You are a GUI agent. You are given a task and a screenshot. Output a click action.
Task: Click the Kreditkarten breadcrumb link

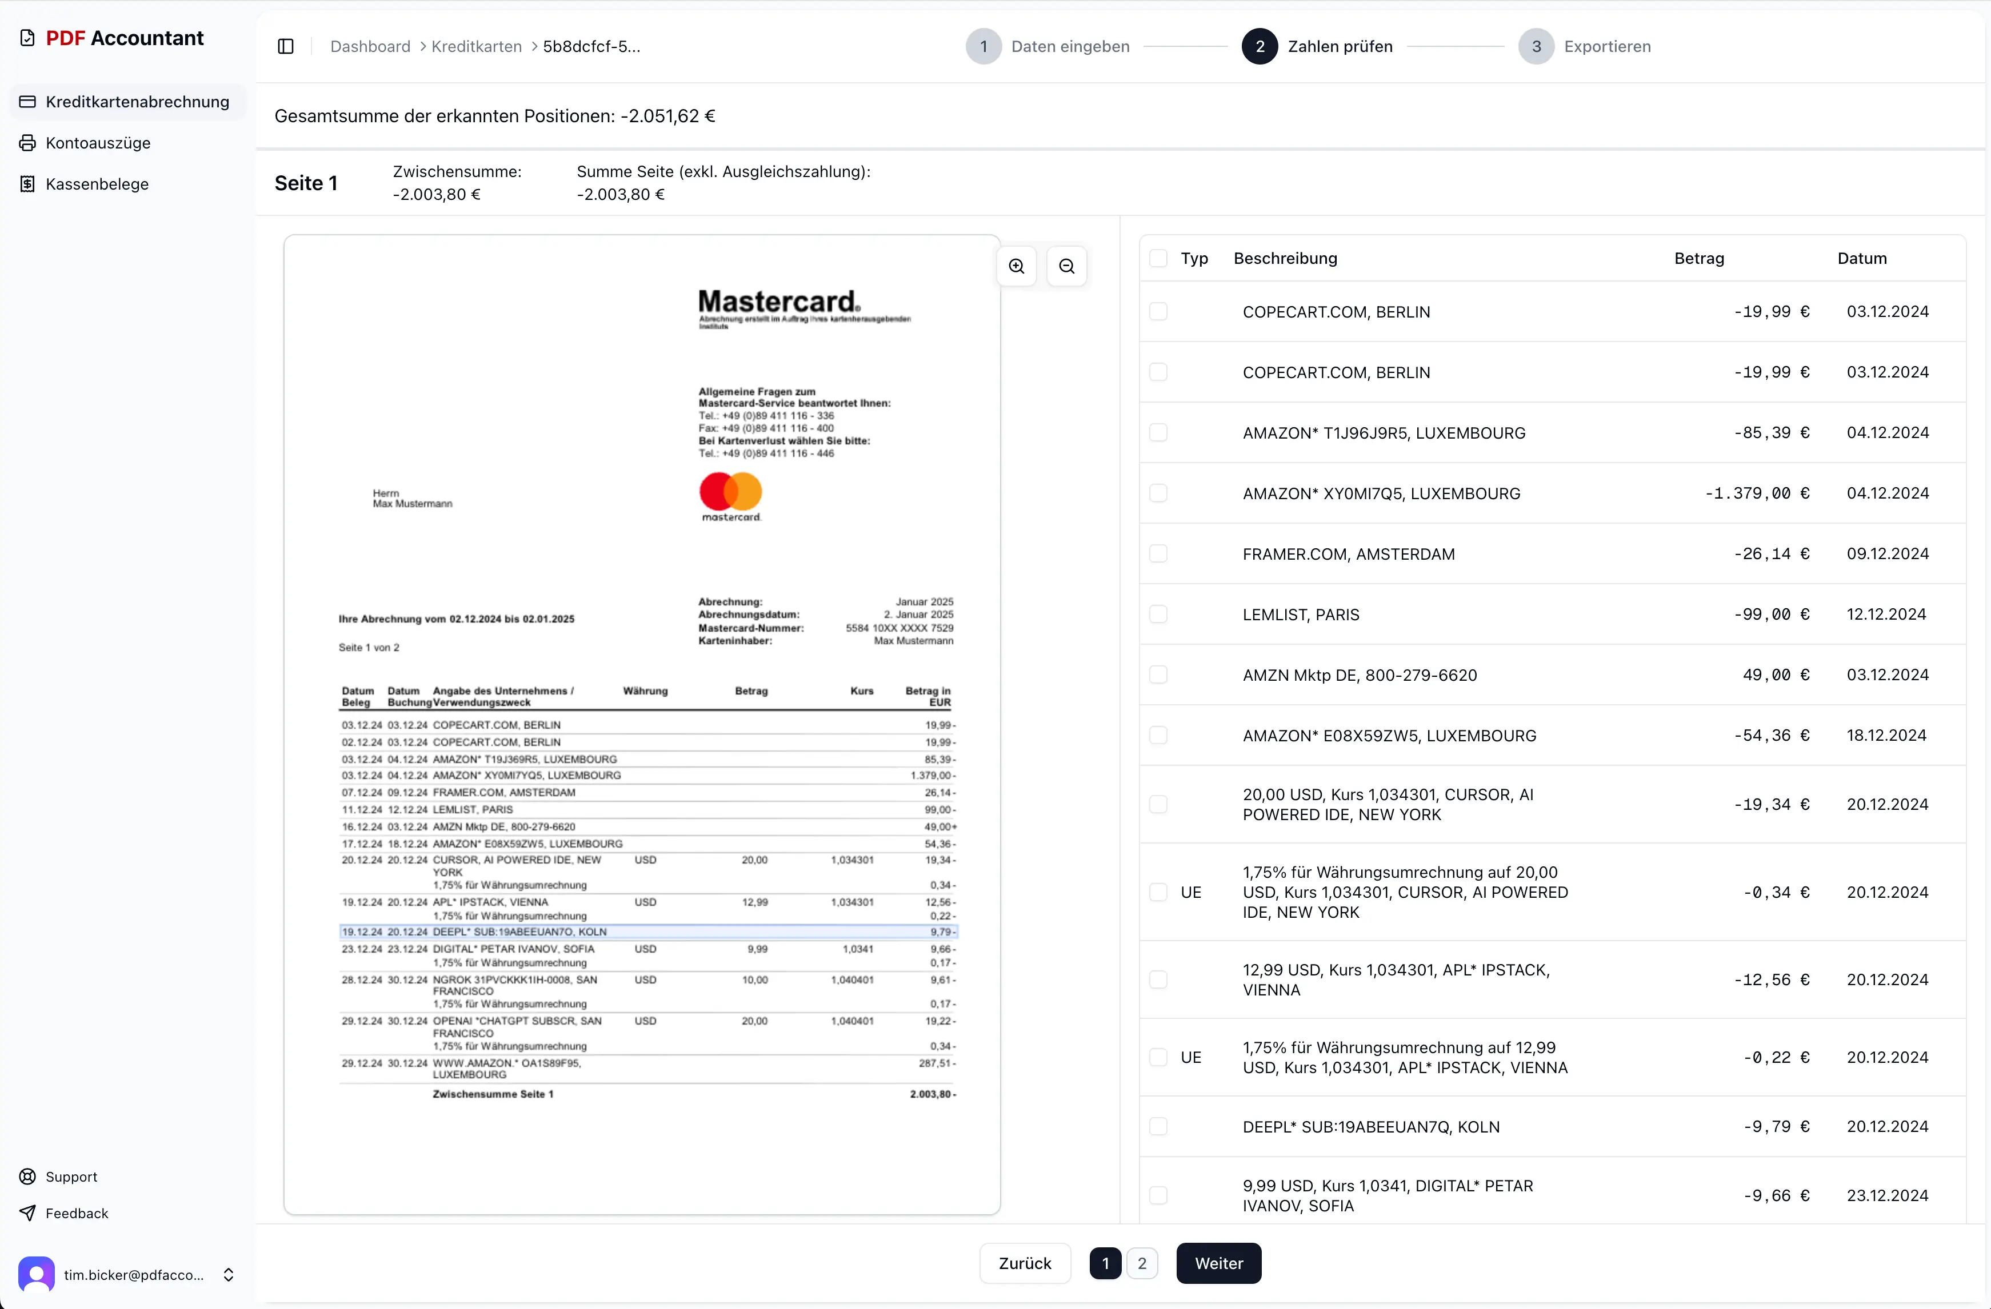point(476,47)
